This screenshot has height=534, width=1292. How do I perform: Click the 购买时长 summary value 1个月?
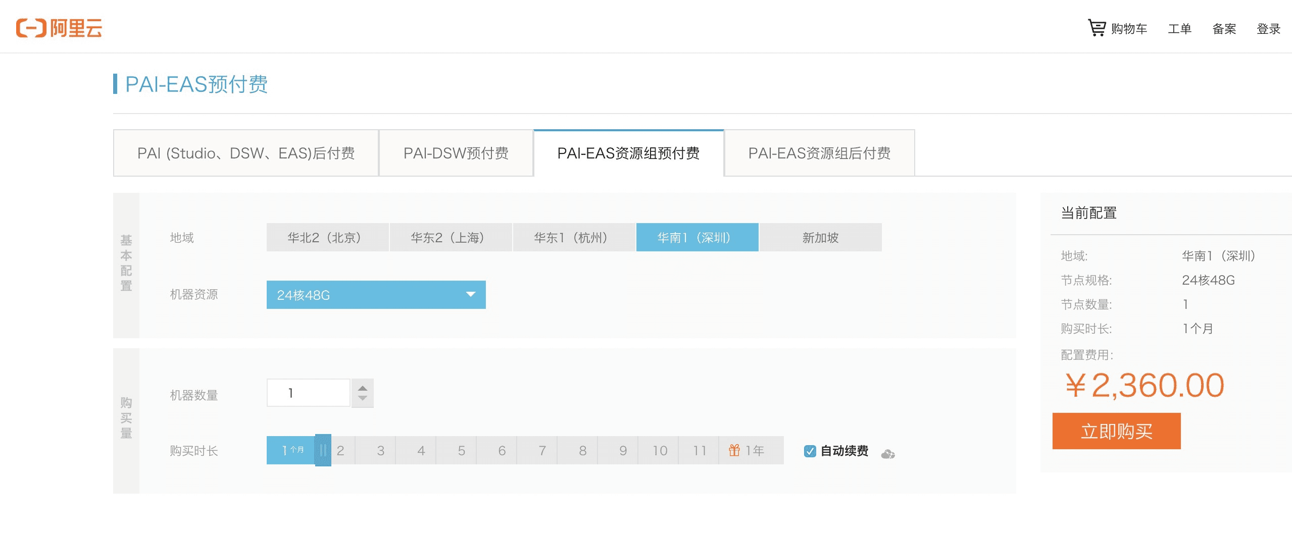pos(1198,329)
